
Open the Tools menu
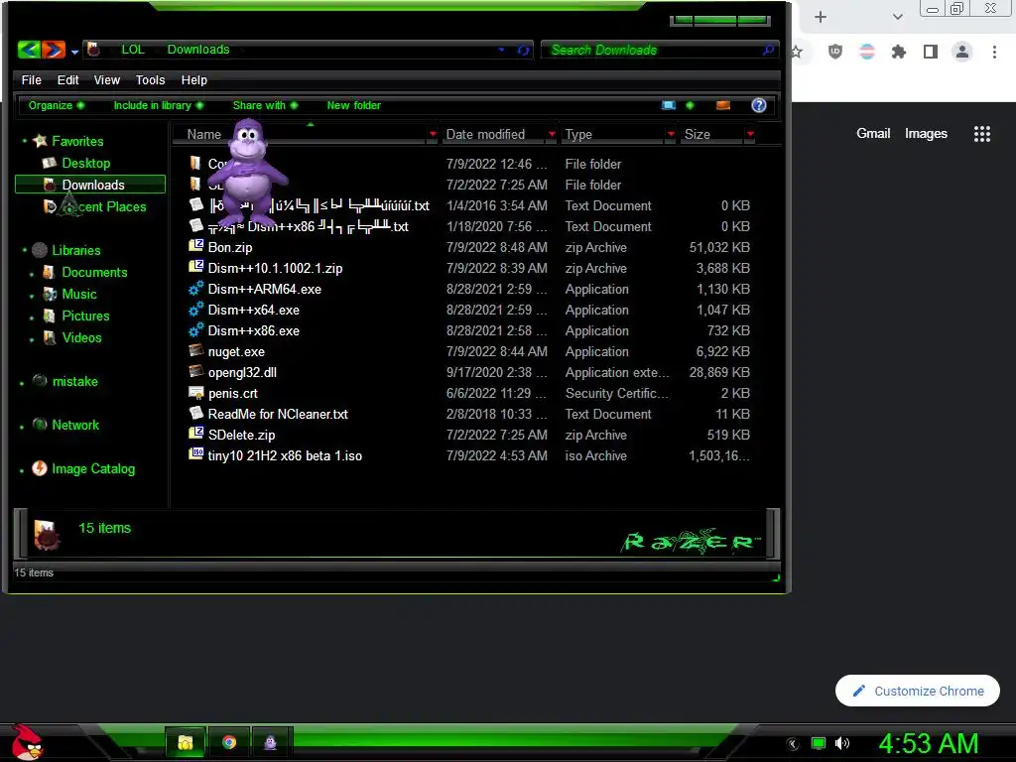click(x=151, y=79)
